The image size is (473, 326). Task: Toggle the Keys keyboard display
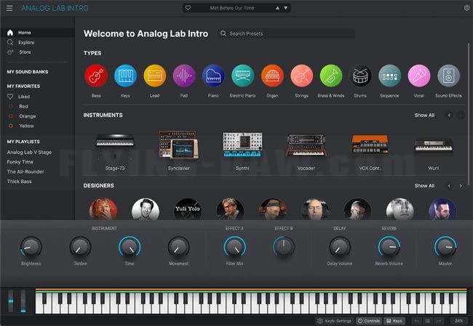[394, 320]
